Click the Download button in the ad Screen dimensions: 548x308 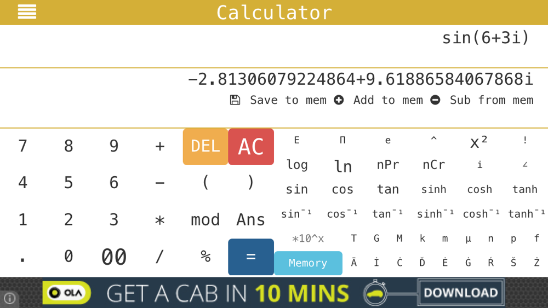tap(460, 293)
